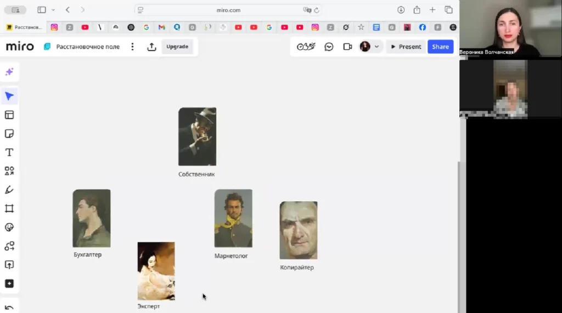Select the Эксперт portrait image
The image size is (562, 313).
click(x=156, y=271)
